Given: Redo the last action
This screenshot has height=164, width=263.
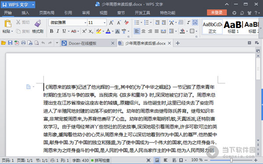Looking at the screenshot, I should tap(50, 43).
